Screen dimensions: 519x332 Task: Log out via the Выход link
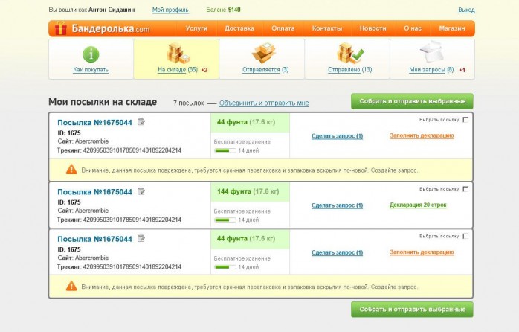click(x=466, y=10)
